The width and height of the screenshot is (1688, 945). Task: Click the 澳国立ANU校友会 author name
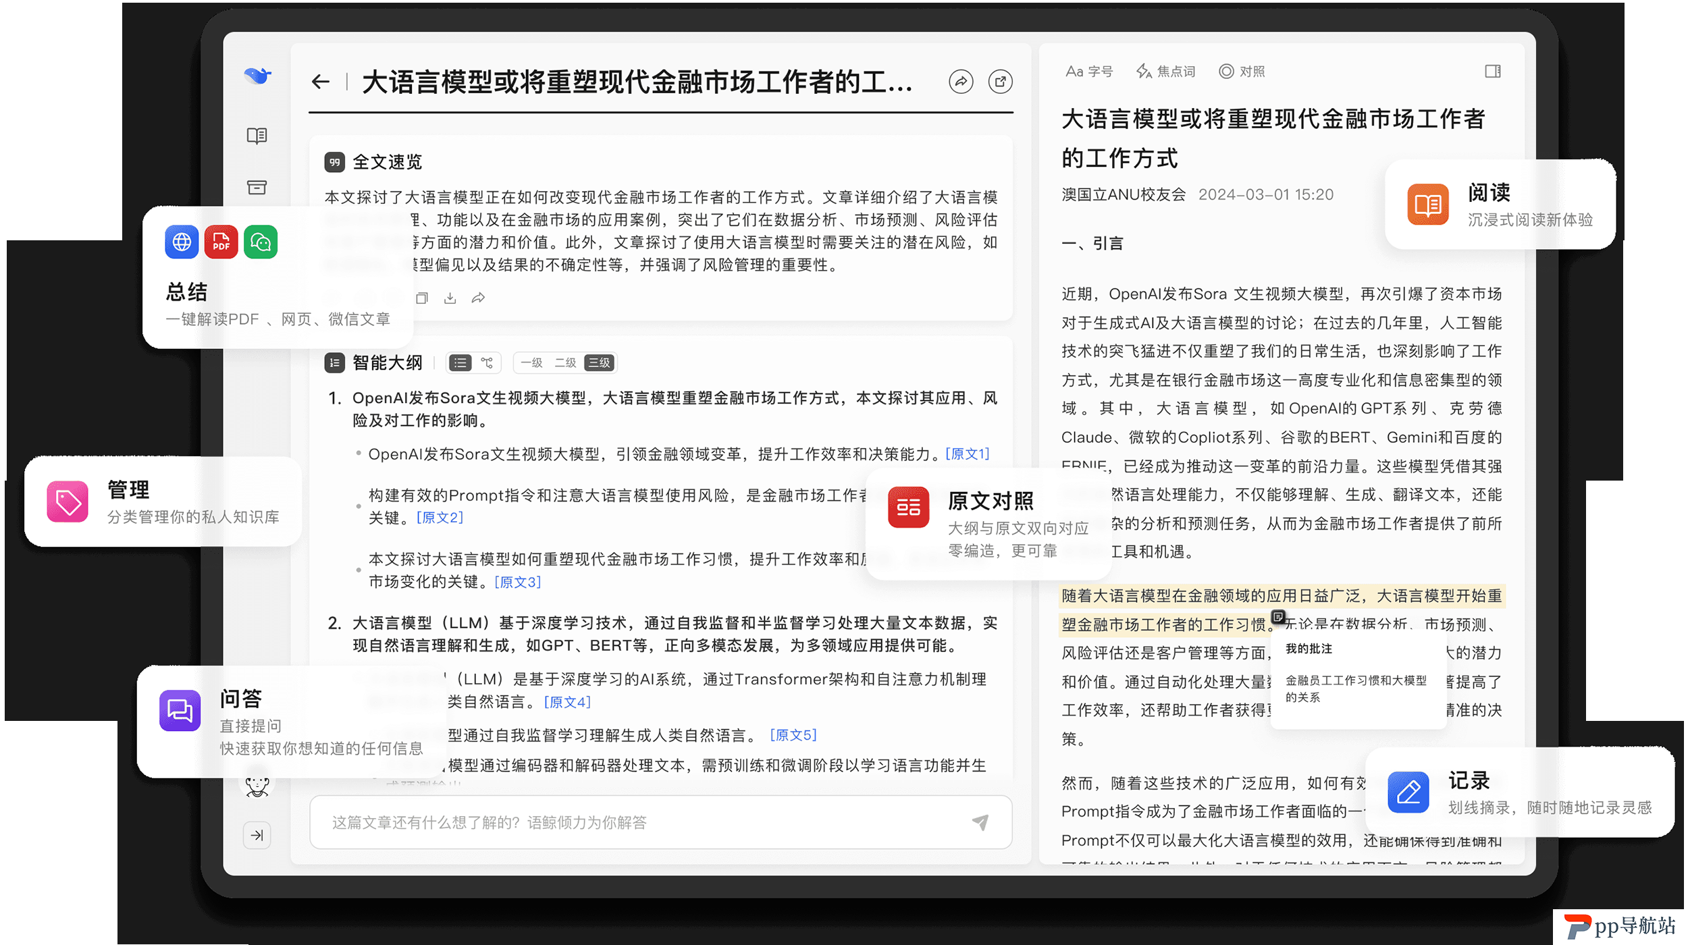[x=1123, y=194]
